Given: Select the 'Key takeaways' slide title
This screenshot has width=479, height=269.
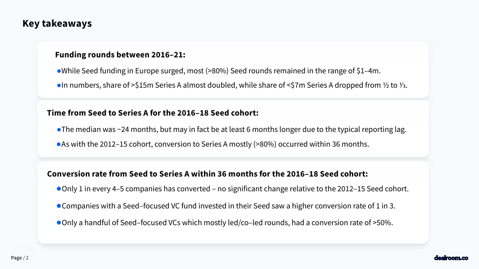Looking at the screenshot, I should pos(57,24).
